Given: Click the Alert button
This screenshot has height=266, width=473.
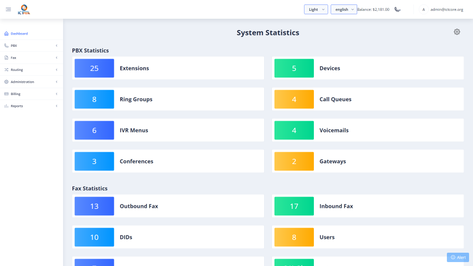Looking at the screenshot, I should (x=458, y=257).
